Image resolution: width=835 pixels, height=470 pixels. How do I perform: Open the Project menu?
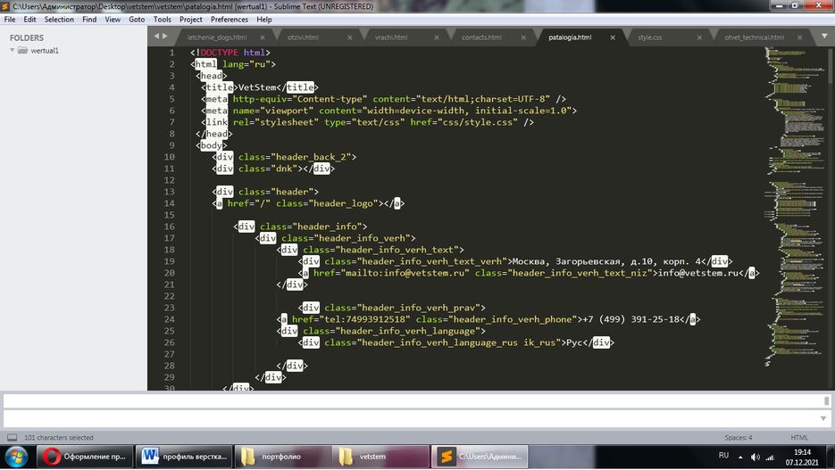(x=190, y=19)
